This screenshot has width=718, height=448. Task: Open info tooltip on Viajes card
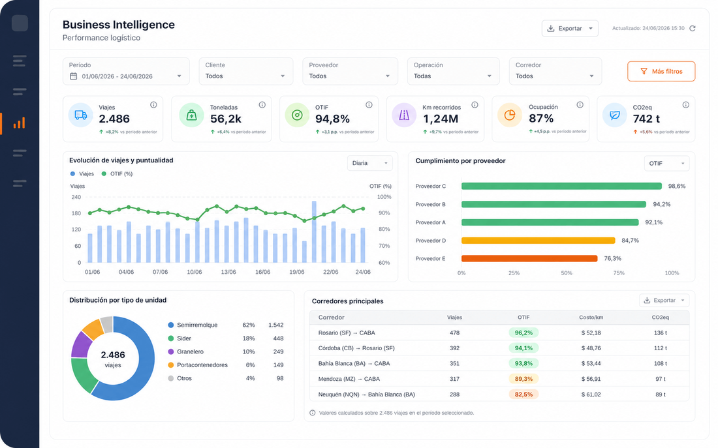(153, 105)
